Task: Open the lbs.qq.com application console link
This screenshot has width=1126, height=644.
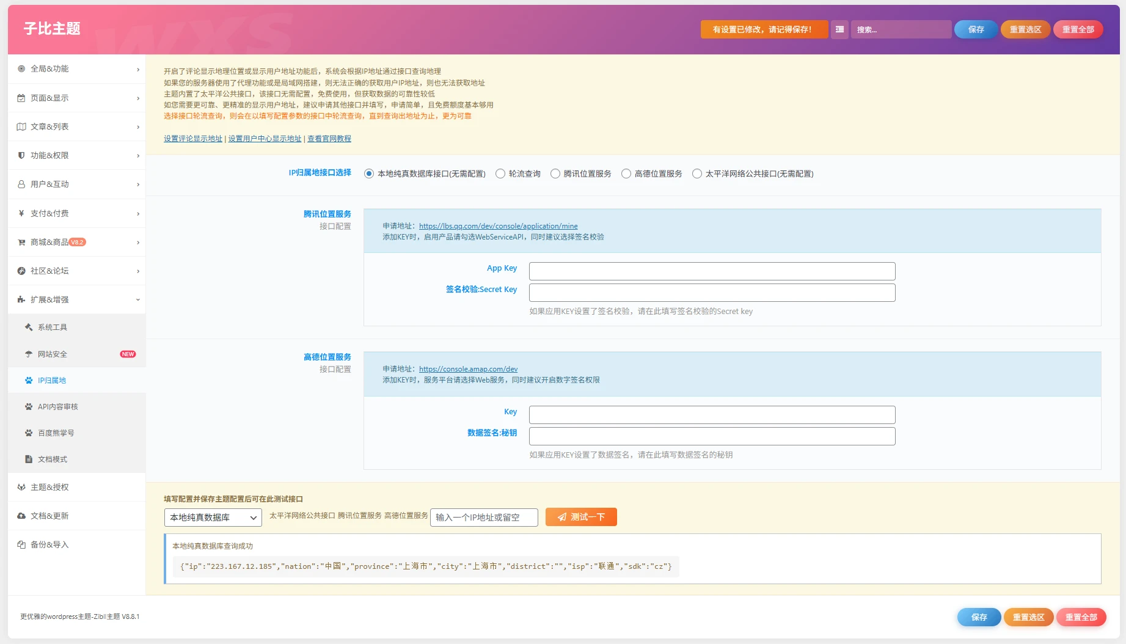Action: [498, 226]
